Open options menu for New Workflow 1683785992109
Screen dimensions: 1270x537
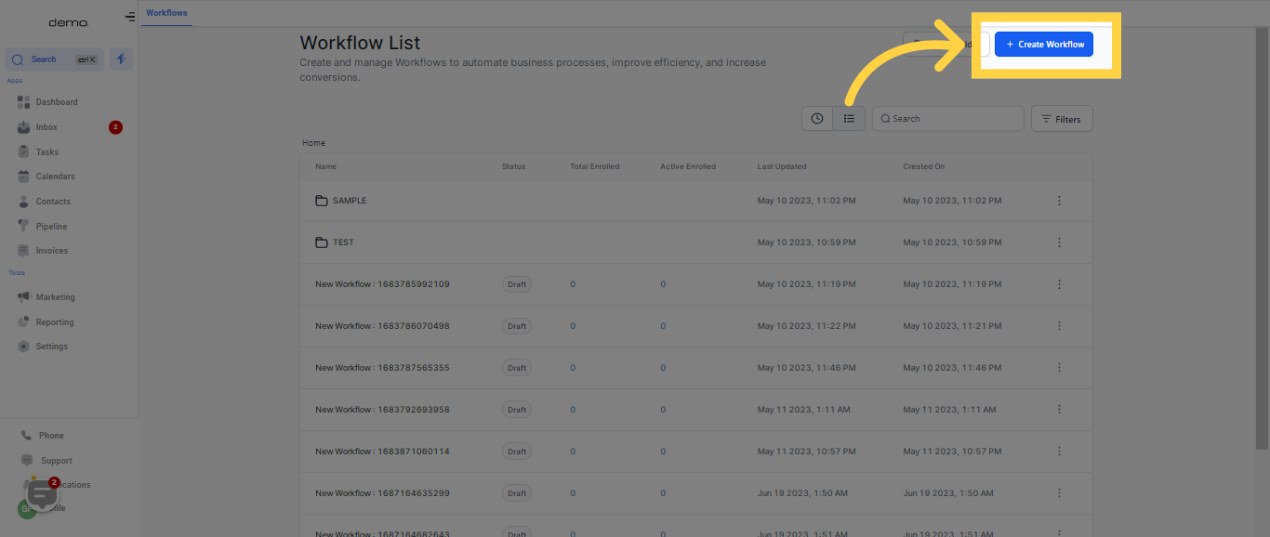pos(1059,284)
